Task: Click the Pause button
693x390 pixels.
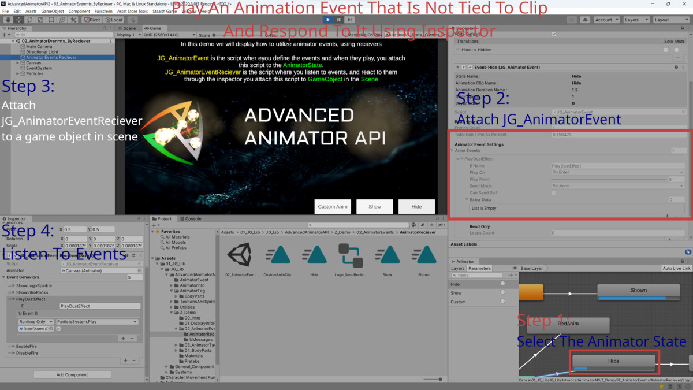Action: (x=339, y=20)
